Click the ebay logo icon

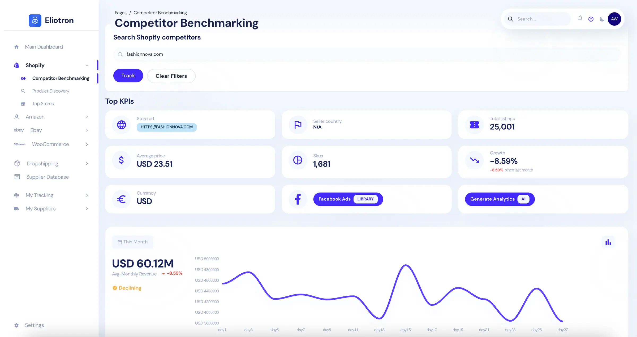coord(19,130)
